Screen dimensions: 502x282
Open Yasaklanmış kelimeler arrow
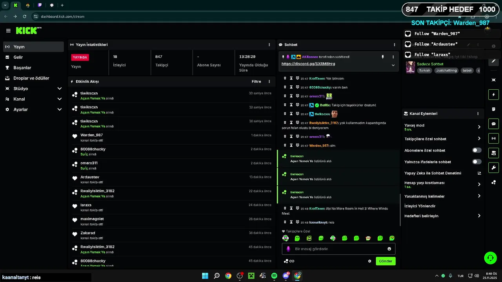tap(479, 196)
